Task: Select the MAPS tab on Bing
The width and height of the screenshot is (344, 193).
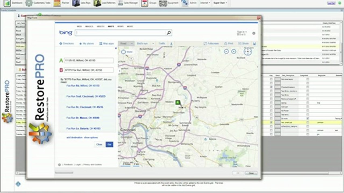Action: (111, 27)
